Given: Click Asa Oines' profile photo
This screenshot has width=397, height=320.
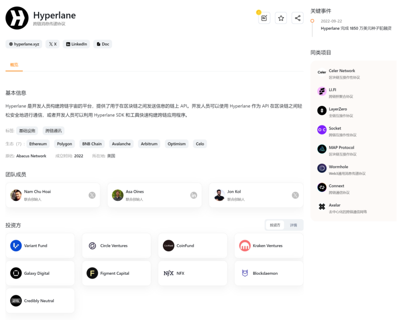Looking at the screenshot, I should pyautogui.click(x=118, y=195).
